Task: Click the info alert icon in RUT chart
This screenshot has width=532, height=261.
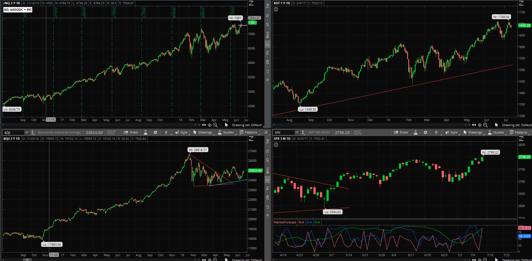Action: pos(276,9)
